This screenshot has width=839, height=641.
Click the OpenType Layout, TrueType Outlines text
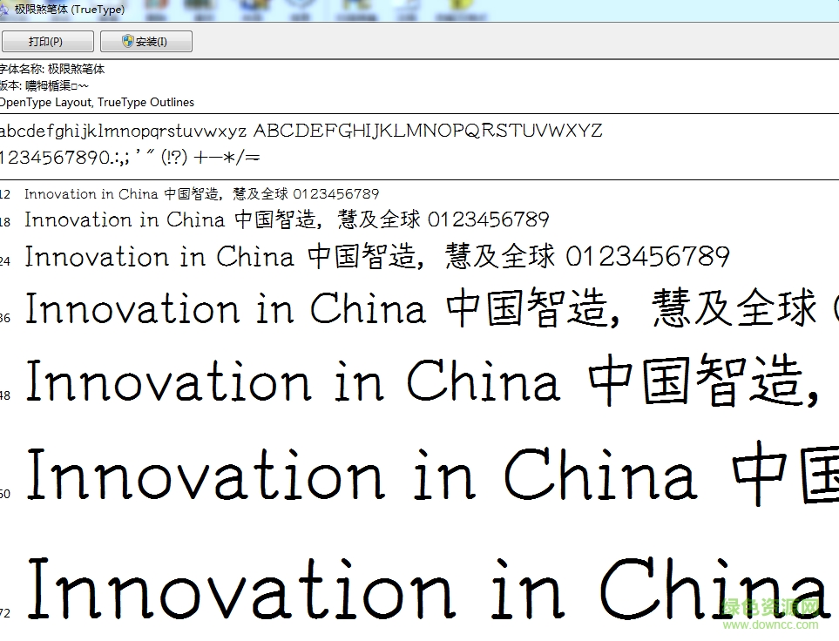[x=97, y=102]
